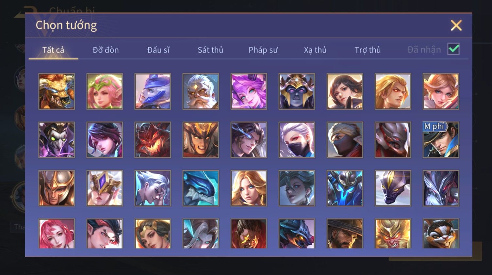The image size is (492, 275).
Task: Open the Đấu sĩ tab
Action: click(158, 50)
